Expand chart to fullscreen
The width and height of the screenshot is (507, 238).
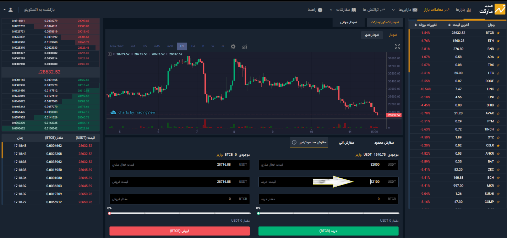[397, 46]
